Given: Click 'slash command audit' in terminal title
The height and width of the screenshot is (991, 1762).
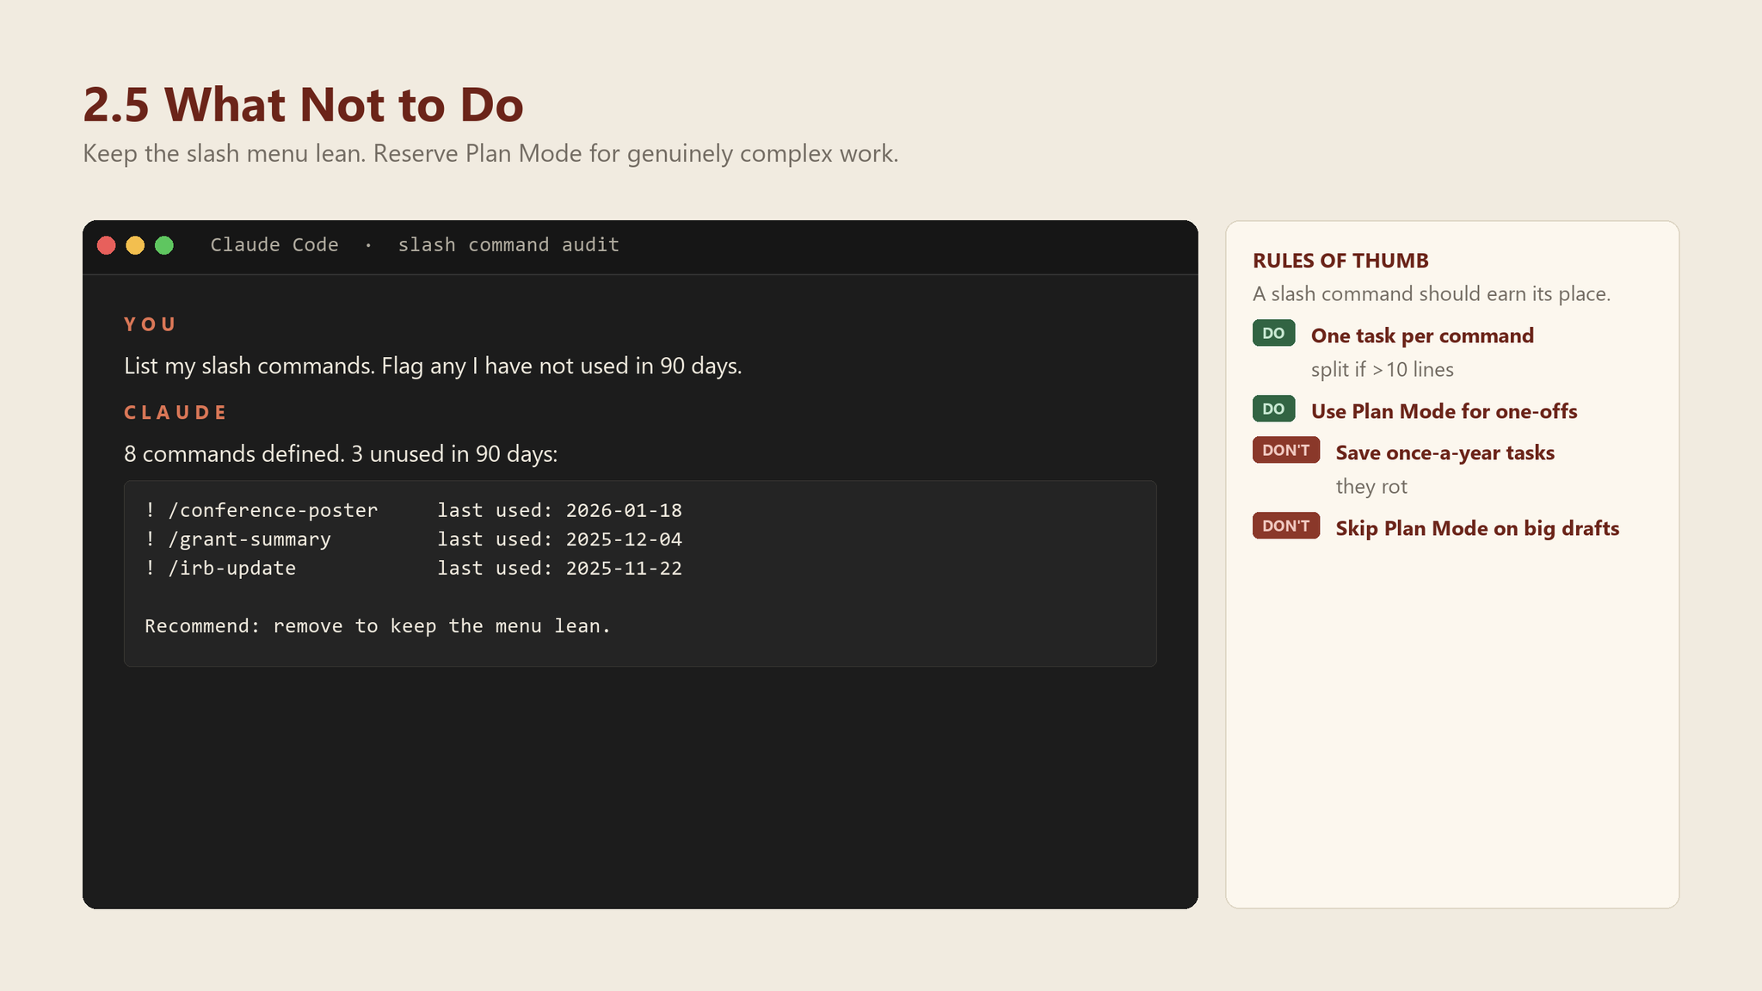Looking at the screenshot, I should pyautogui.click(x=508, y=245).
